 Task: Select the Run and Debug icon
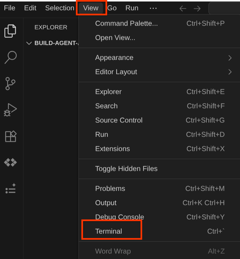[x=11, y=110]
